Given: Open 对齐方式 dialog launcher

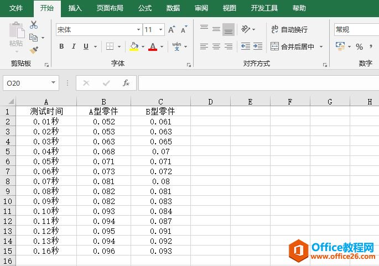Looking at the screenshot, I should (325, 65).
